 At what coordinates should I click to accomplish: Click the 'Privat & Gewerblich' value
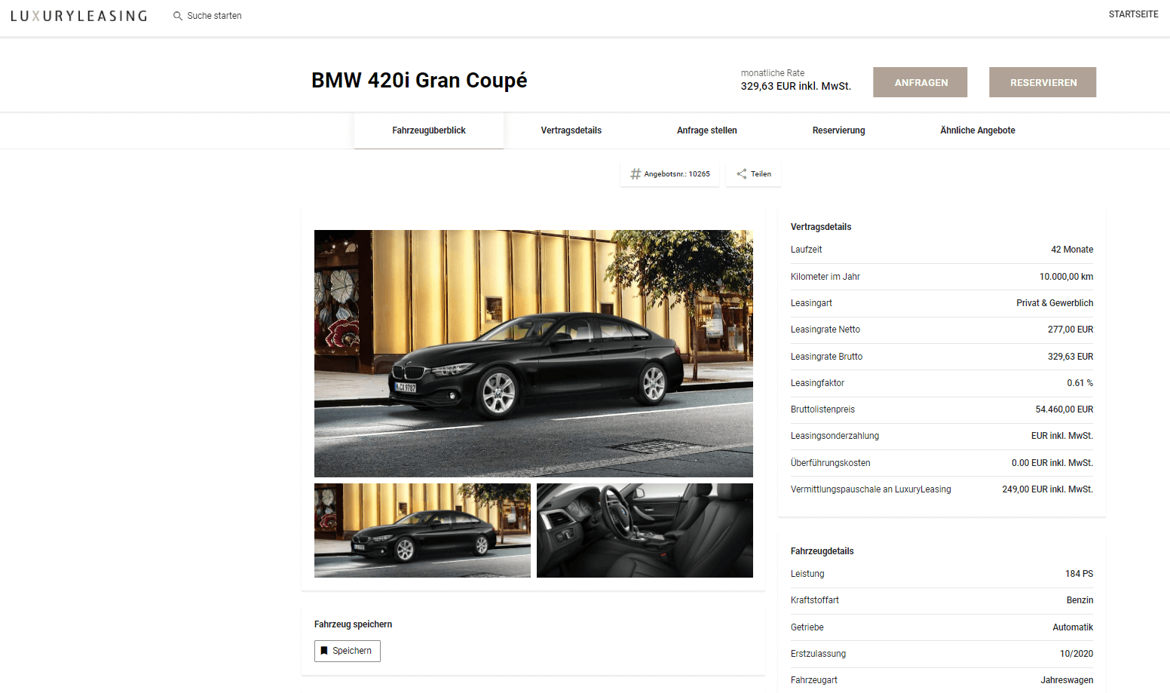pos(1055,303)
